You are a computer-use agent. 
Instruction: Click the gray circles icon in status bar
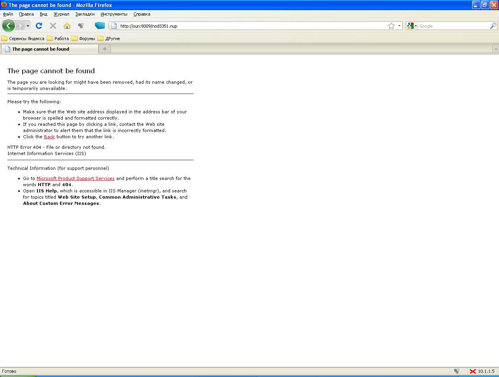coord(457,371)
